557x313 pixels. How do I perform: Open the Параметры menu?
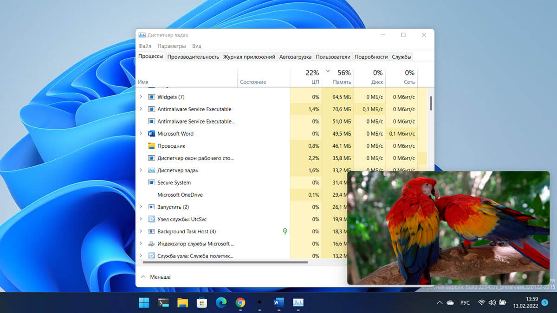[171, 46]
